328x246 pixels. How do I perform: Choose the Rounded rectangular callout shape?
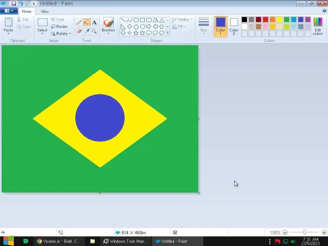(x=149, y=33)
